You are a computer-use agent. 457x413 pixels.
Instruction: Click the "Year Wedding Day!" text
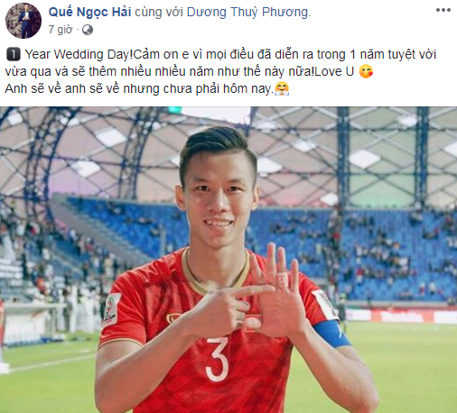coord(79,55)
